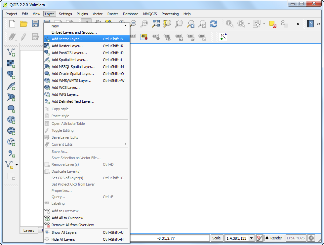Click the Zoom to Layer icon
The image size is (324, 245).
point(179,23)
